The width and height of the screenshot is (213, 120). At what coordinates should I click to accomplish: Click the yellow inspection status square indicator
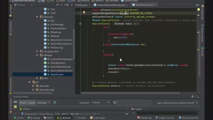click(198, 9)
